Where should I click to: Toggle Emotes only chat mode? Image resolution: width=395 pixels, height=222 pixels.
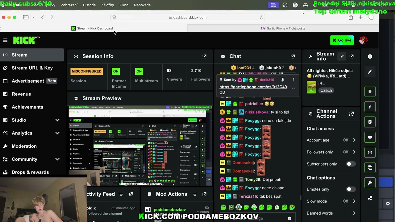tap(351, 189)
